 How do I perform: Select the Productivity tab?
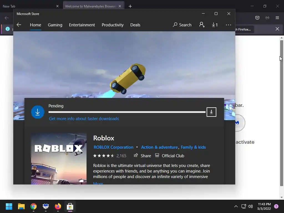[113, 25]
